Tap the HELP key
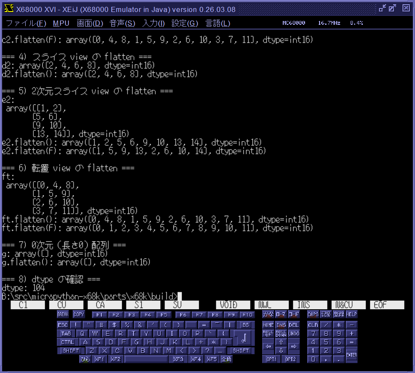Screen dimensions: 415x373 pyautogui.click(x=352, y=314)
